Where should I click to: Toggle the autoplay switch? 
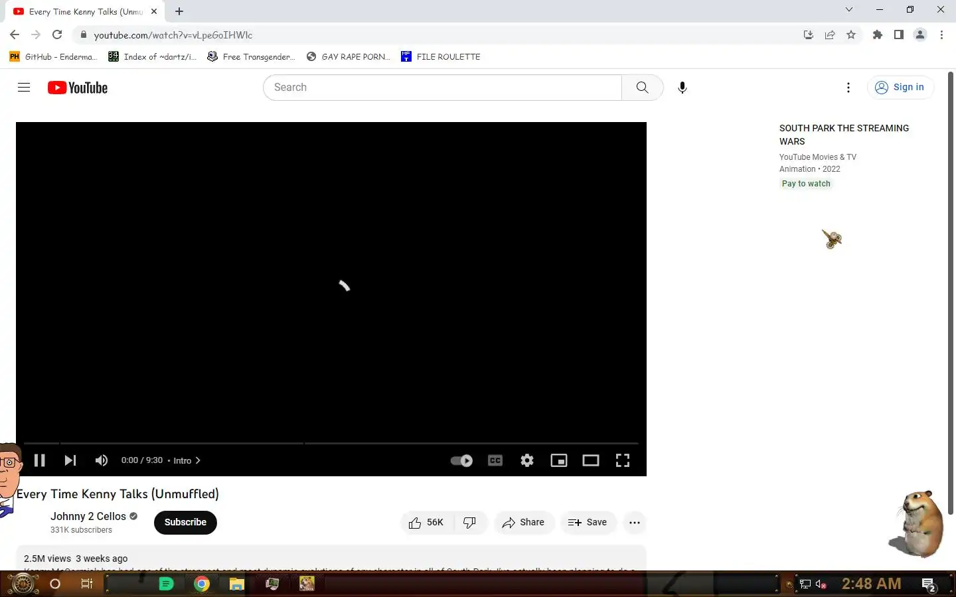(x=461, y=460)
